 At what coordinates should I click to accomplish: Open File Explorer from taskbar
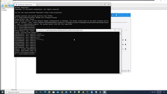[x=49, y=92]
